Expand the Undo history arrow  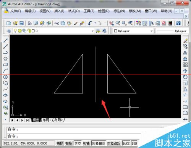coord(95,23)
